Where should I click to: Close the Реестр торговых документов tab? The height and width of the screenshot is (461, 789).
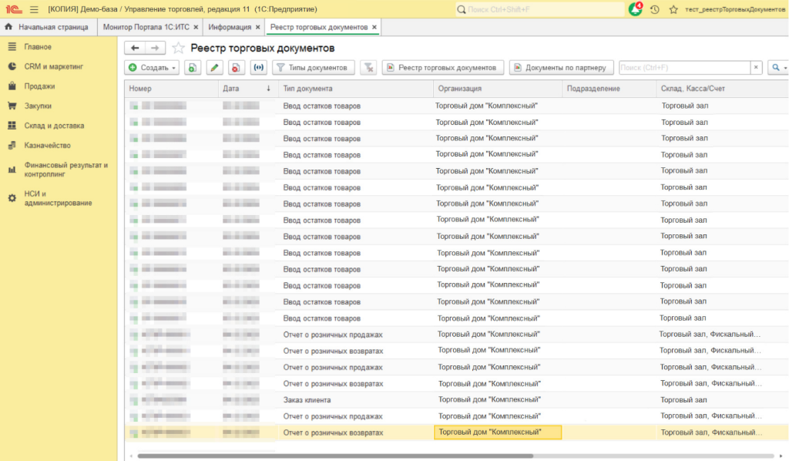[x=374, y=27]
